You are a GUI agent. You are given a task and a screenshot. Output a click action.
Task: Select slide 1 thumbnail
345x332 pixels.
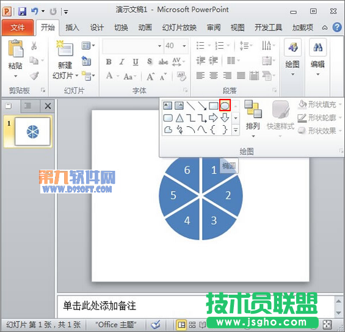32,131
